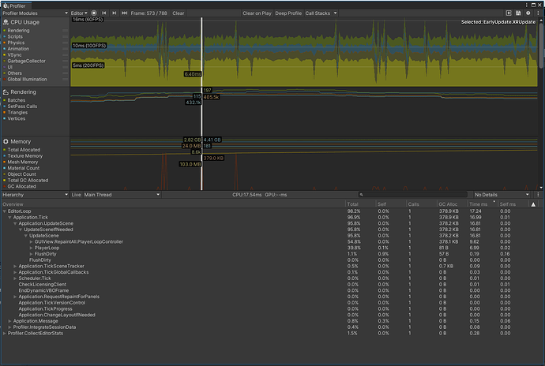Open the profiler kebab options menu
This screenshot has width=545, height=366.
pyautogui.click(x=538, y=13)
